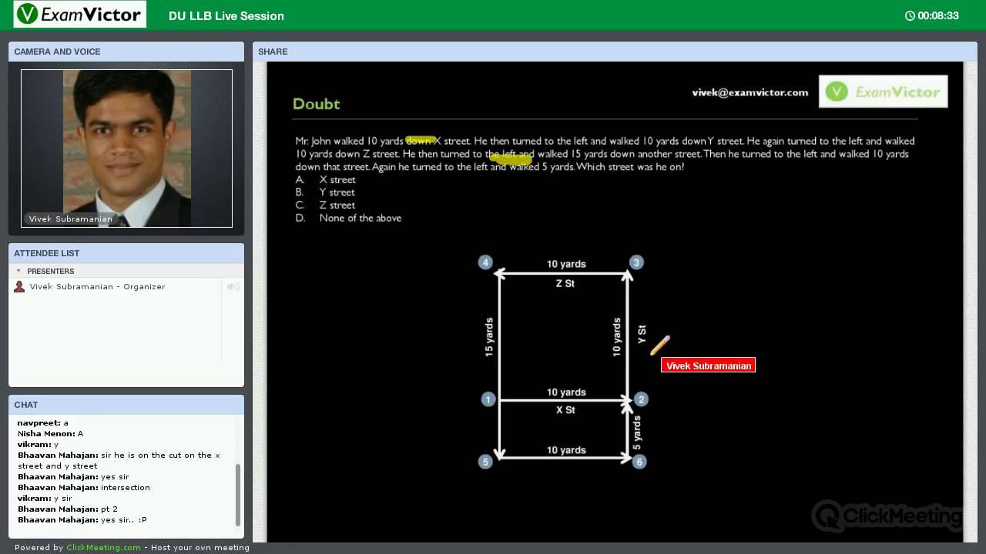Screen dimensions: 986x554
Task: Select the CAMERA AND VOICE panel header
Action: (x=126, y=52)
